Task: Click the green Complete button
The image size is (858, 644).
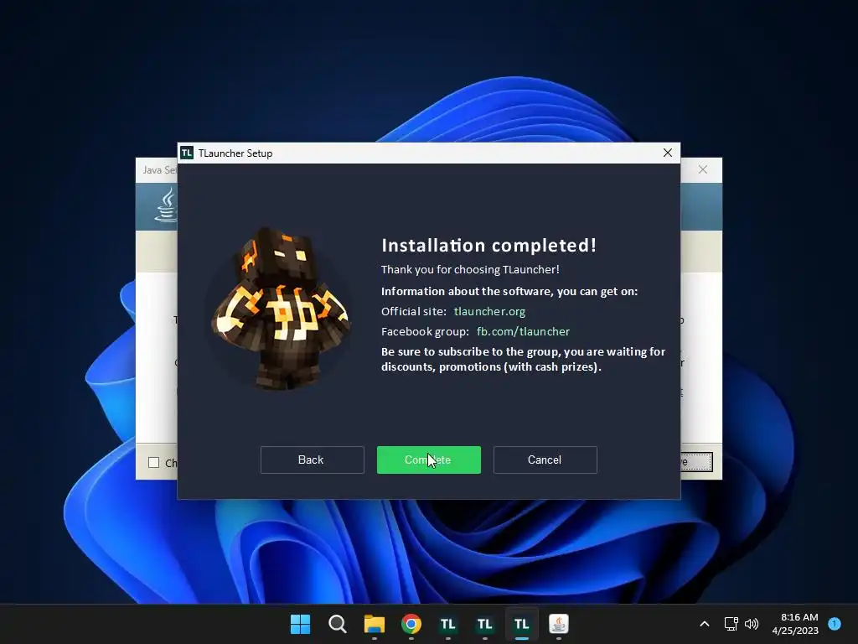Action: (x=428, y=460)
